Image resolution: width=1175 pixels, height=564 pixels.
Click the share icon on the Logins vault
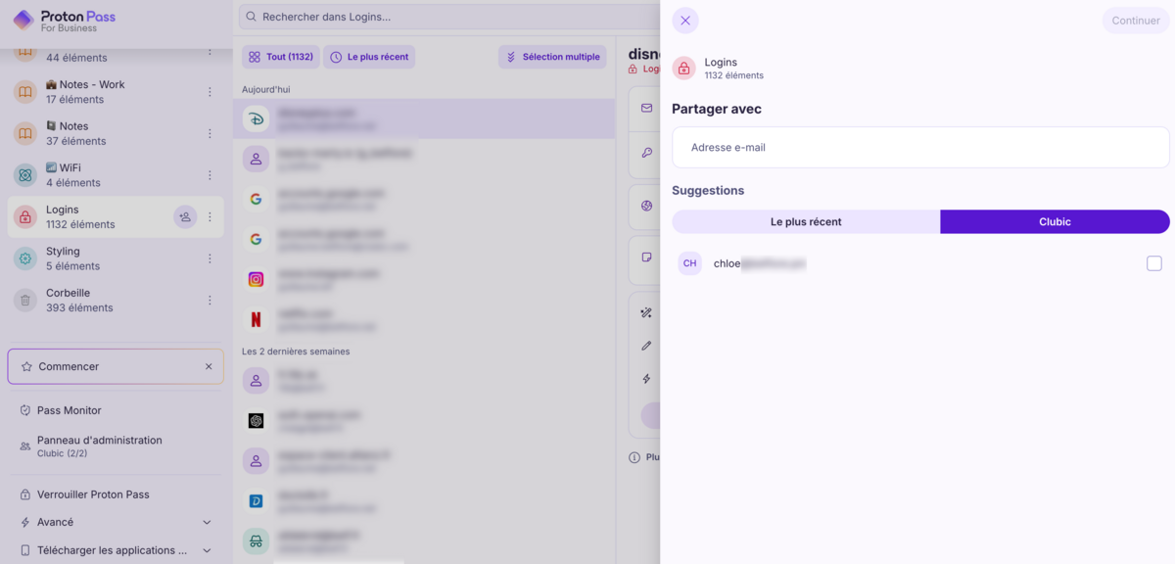[185, 216]
